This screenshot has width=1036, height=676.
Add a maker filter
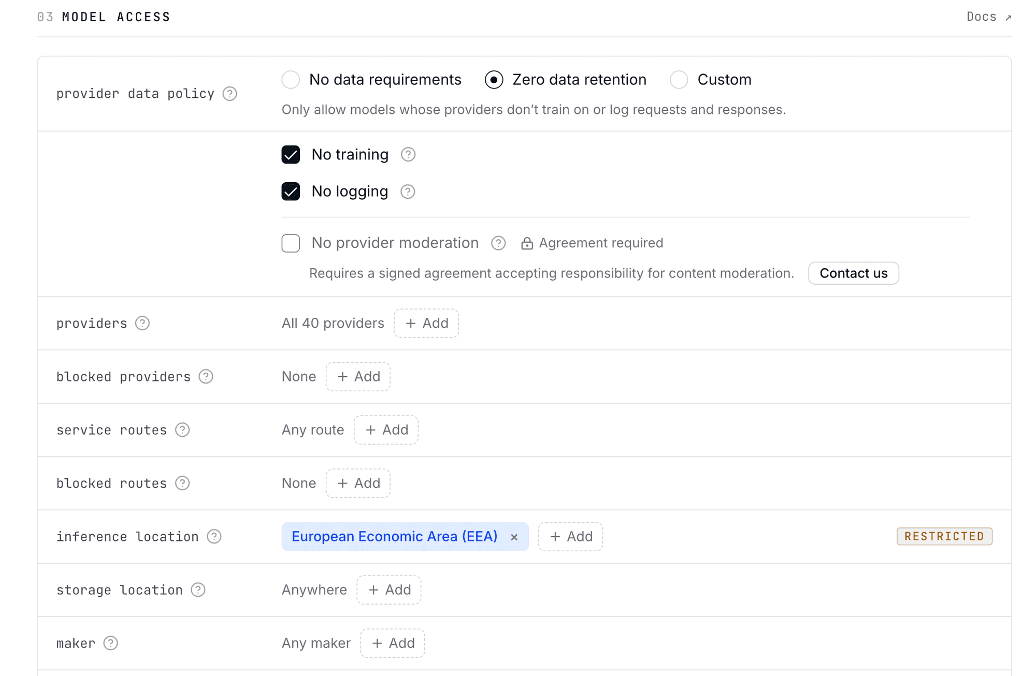tap(393, 643)
